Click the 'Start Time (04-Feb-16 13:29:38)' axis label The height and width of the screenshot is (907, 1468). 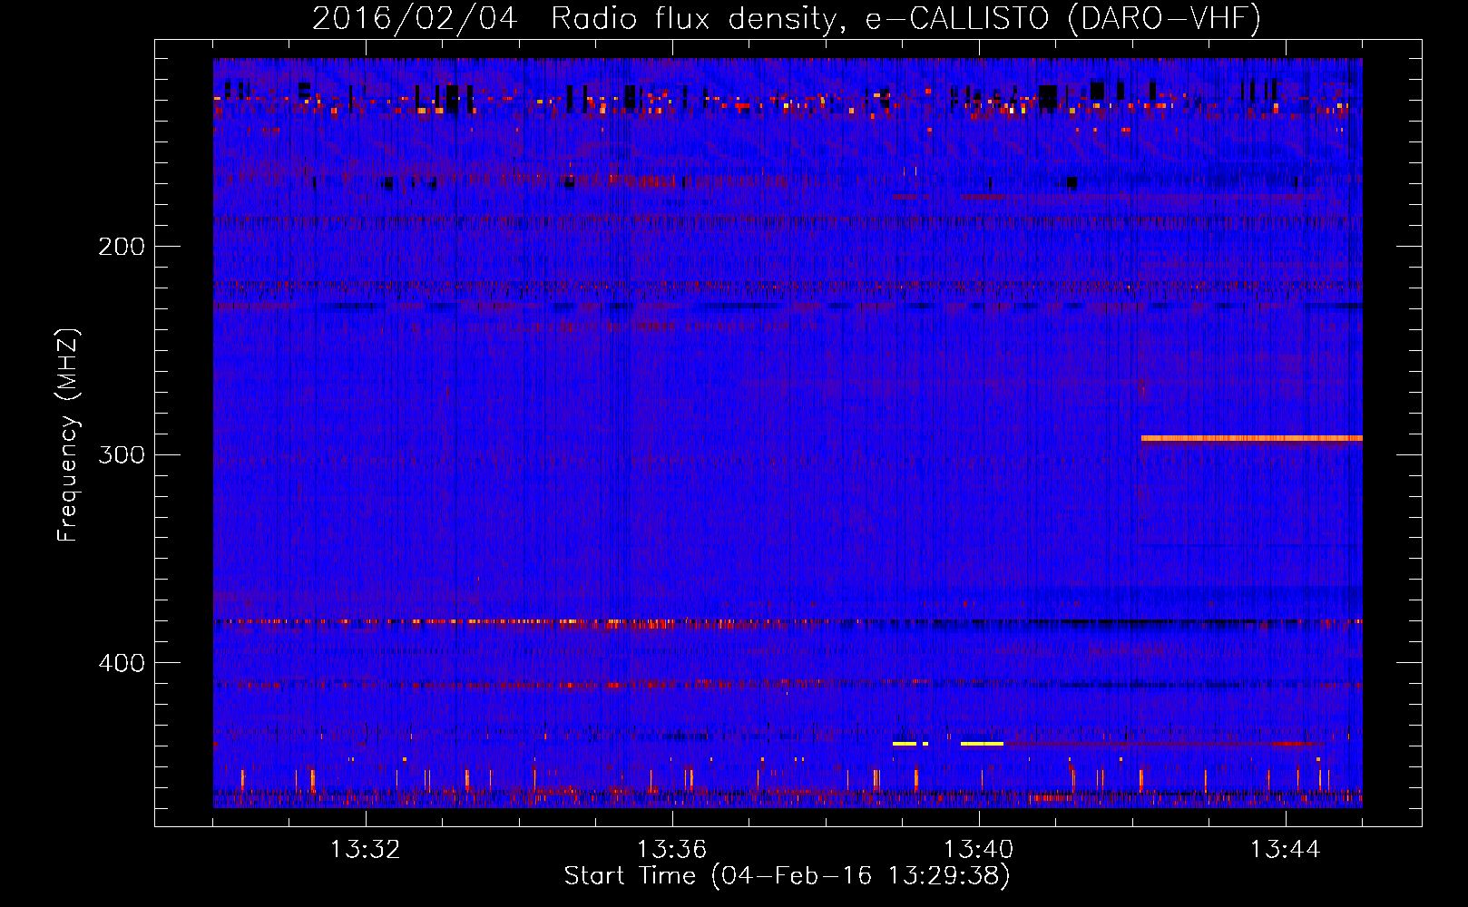[787, 876]
